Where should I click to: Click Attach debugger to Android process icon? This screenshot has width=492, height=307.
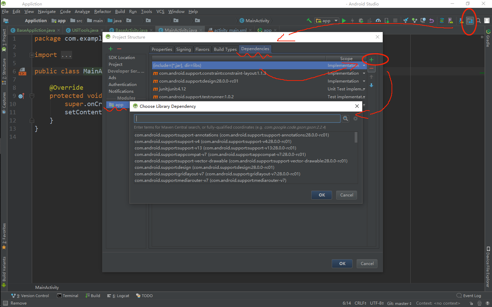pyautogui.click(x=387, y=20)
